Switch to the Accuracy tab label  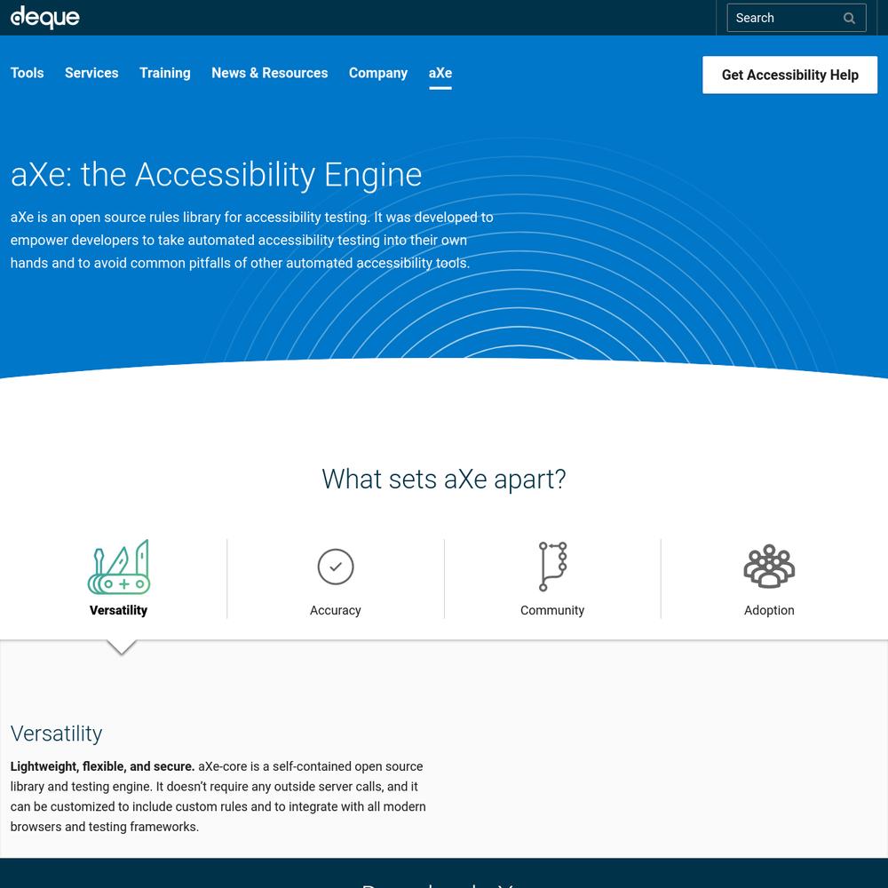pyautogui.click(x=336, y=611)
